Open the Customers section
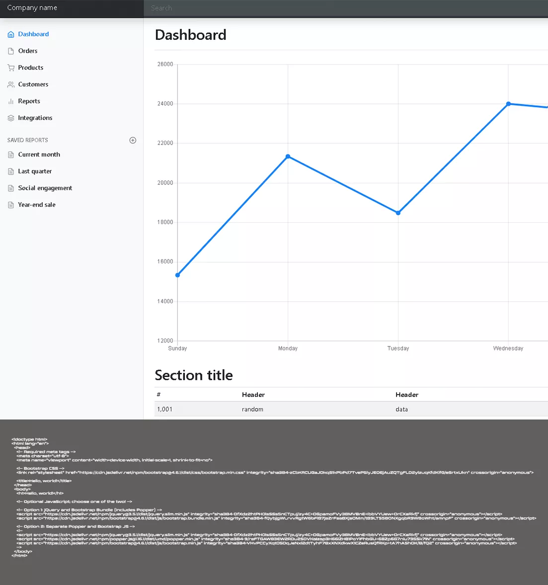This screenshot has width=548, height=585. click(33, 84)
